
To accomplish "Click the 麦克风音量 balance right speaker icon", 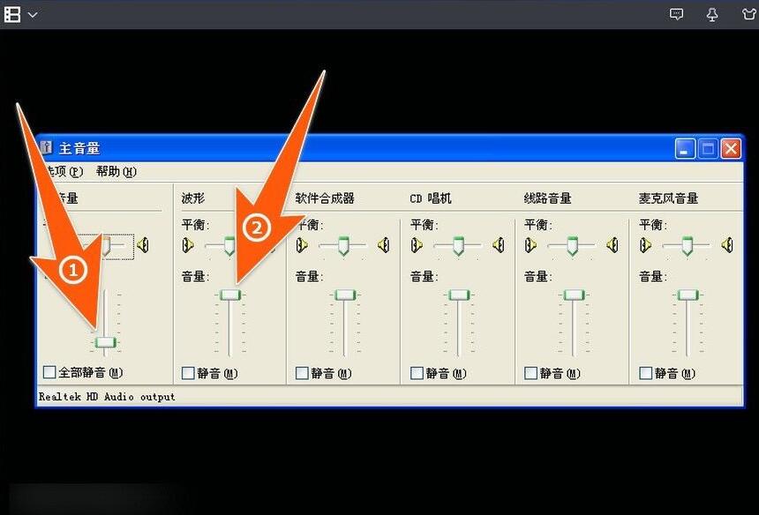I will click(x=727, y=245).
